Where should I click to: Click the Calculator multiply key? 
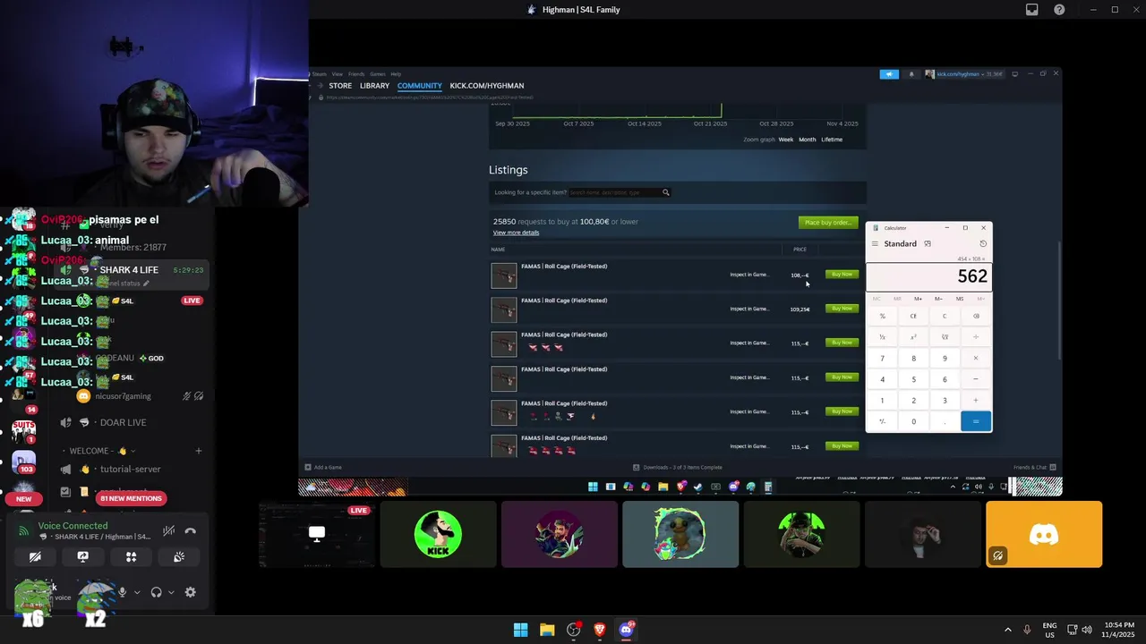pos(976,358)
